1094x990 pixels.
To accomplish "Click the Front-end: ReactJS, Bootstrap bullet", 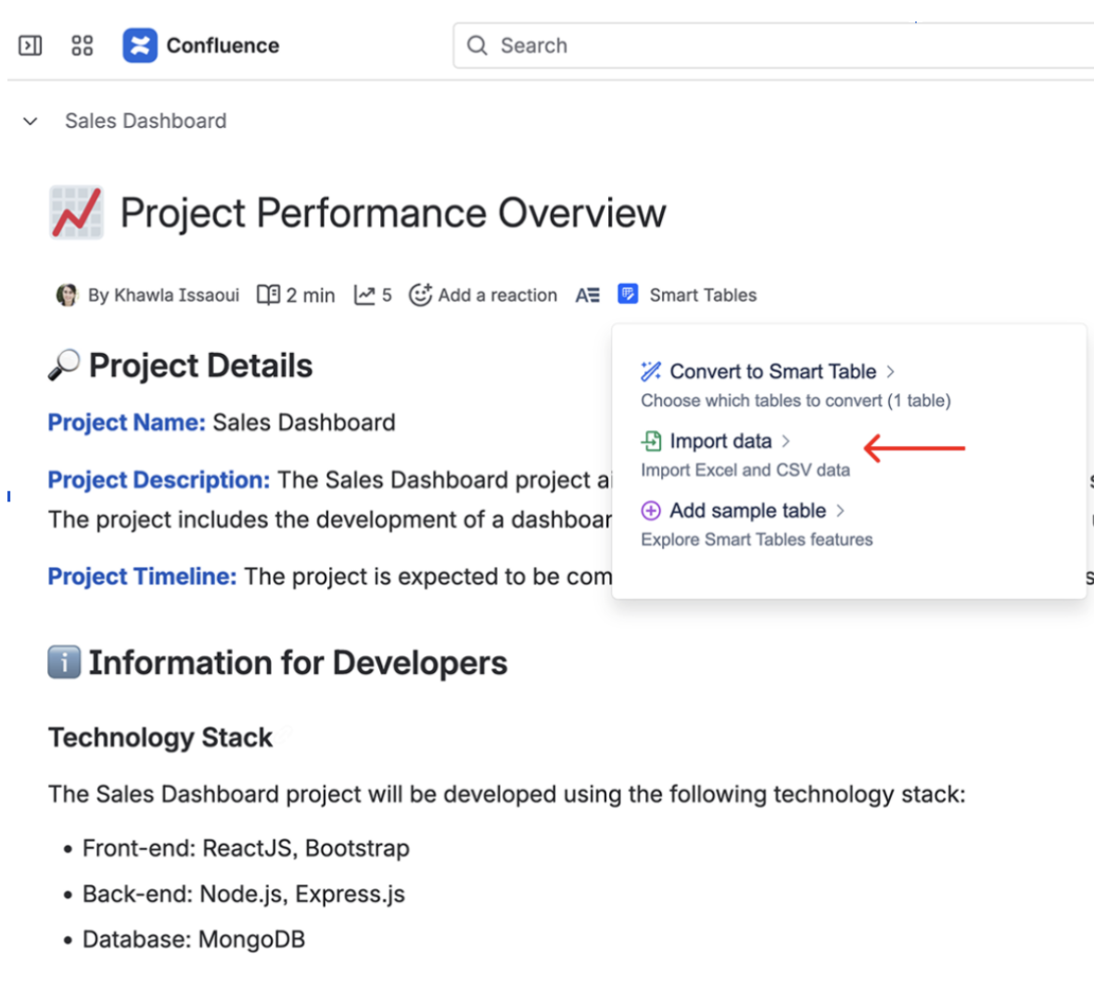I will click(x=247, y=848).
